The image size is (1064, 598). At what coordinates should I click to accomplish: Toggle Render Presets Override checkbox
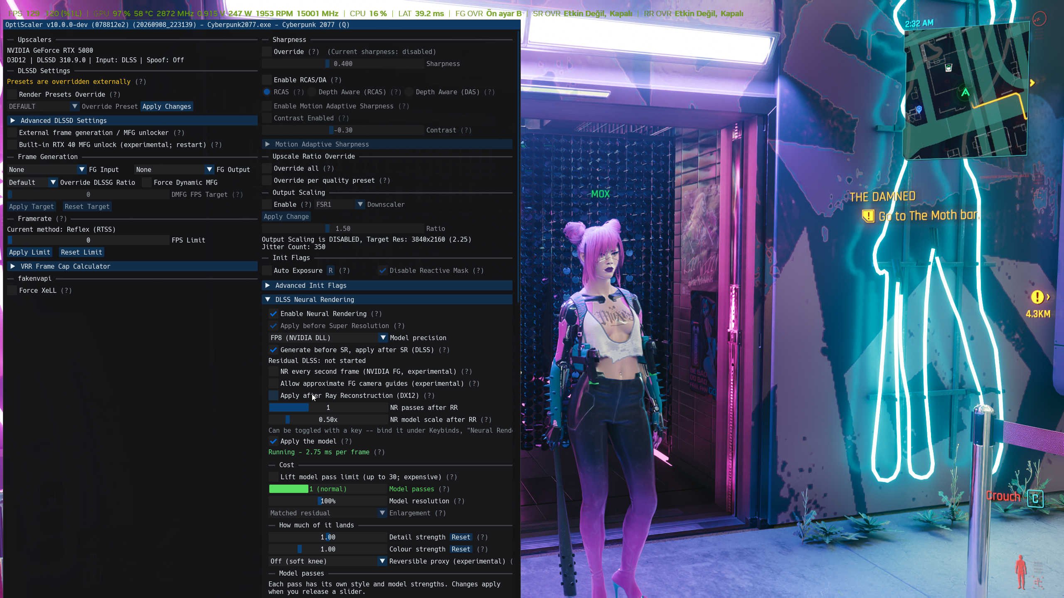(x=12, y=94)
